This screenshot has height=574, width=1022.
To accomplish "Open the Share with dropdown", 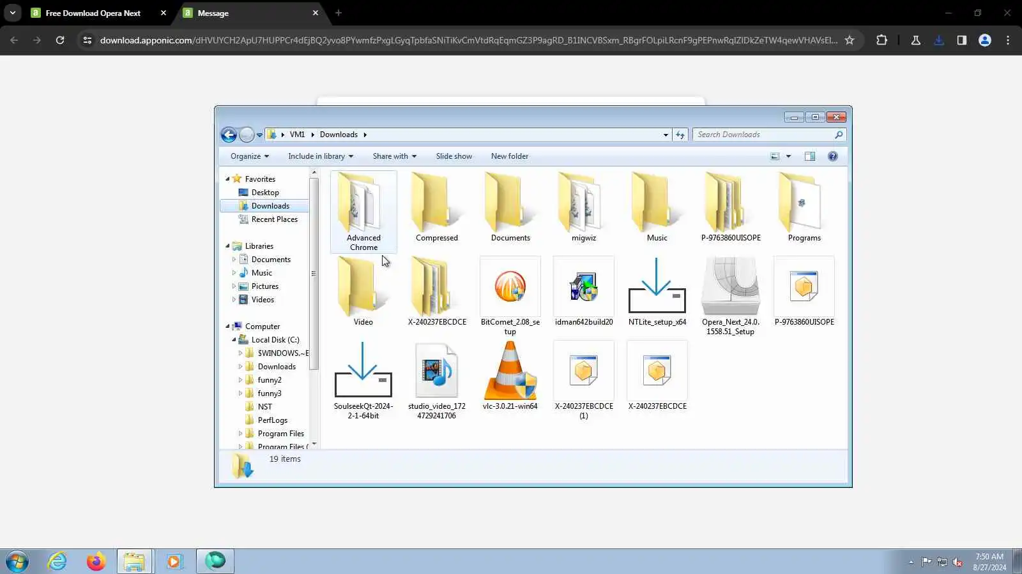I will (x=394, y=156).
